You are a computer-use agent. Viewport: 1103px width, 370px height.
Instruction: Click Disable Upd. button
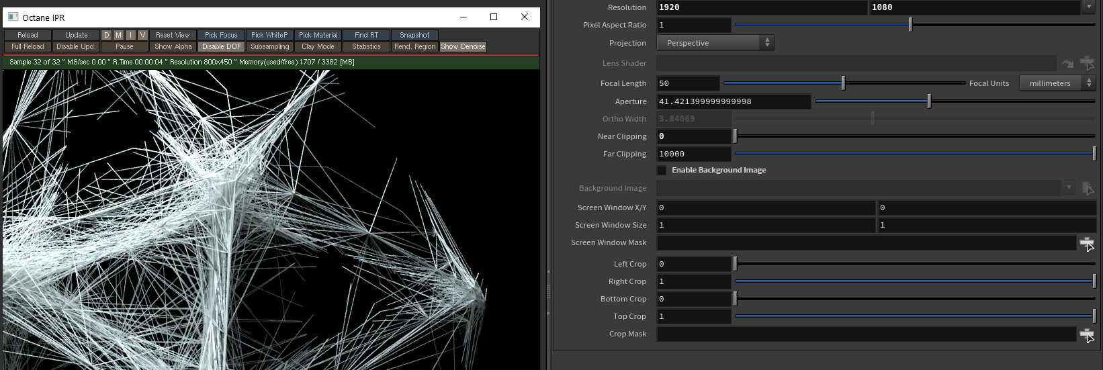pos(77,46)
